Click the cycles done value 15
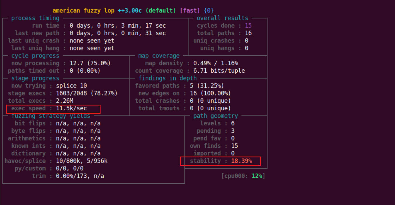This screenshot has height=205, width=395. [248, 26]
